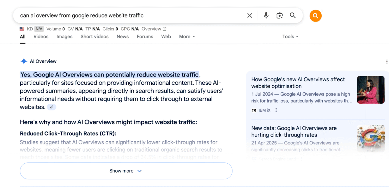
Task: Select the Forums search filter
Action: [145, 36]
